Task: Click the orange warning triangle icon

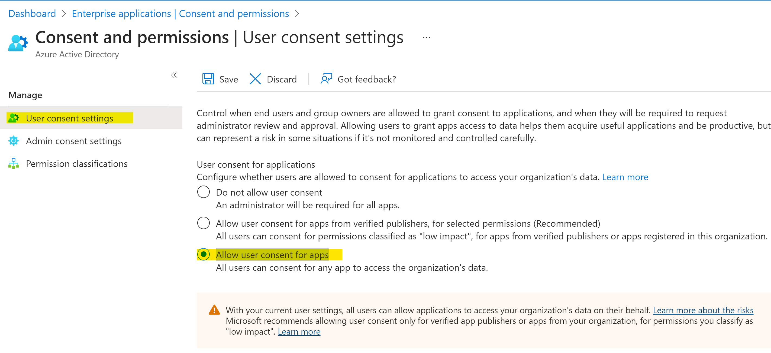Action: point(214,310)
